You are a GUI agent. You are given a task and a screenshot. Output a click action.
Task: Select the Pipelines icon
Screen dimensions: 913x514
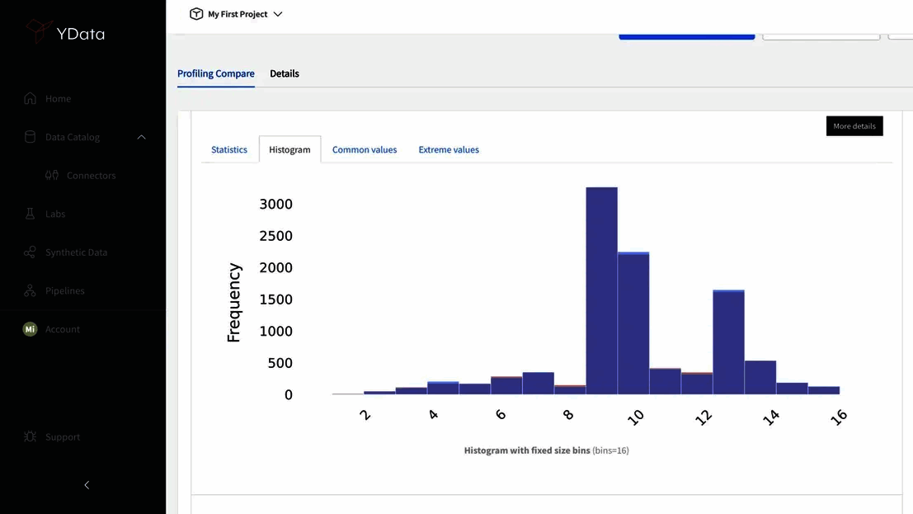[x=31, y=290]
